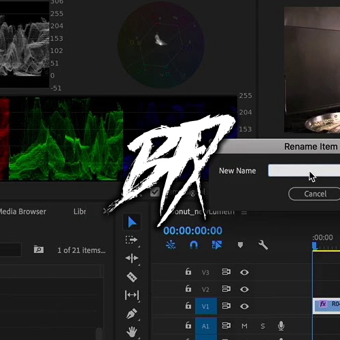This screenshot has width=340, height=340.
Task: Click the program monitor preview
Action: pyautogui.click(x=312, y=70)
